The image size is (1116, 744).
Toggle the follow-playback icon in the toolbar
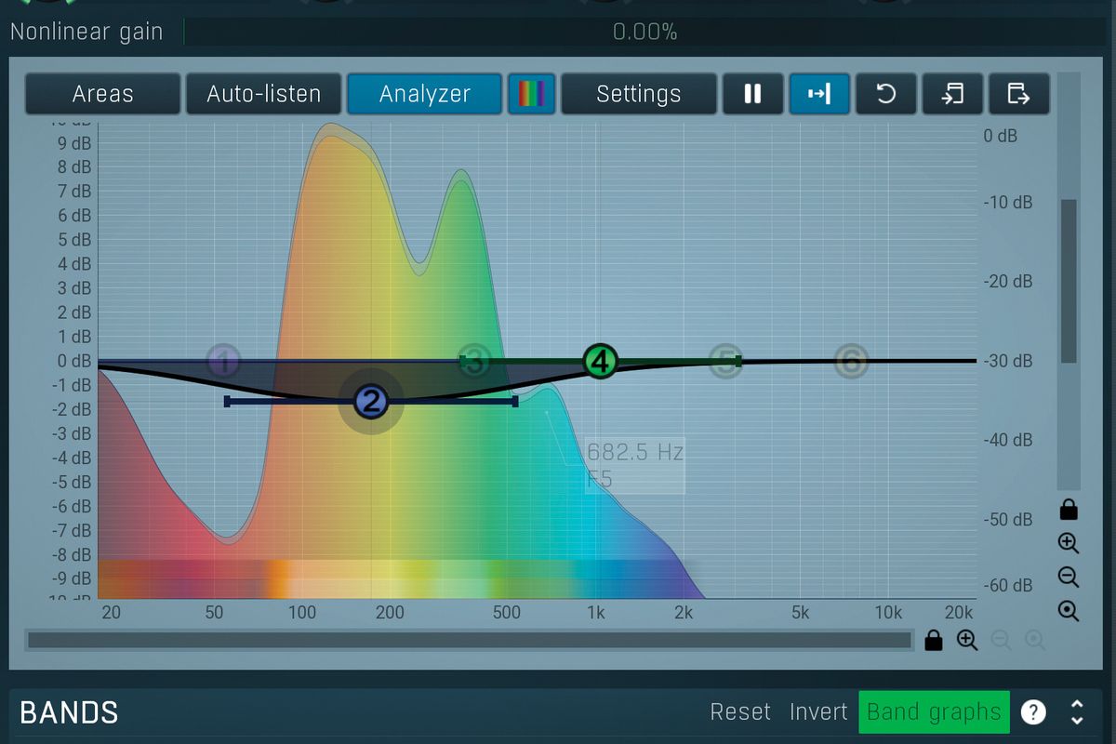tap(819, 93)
